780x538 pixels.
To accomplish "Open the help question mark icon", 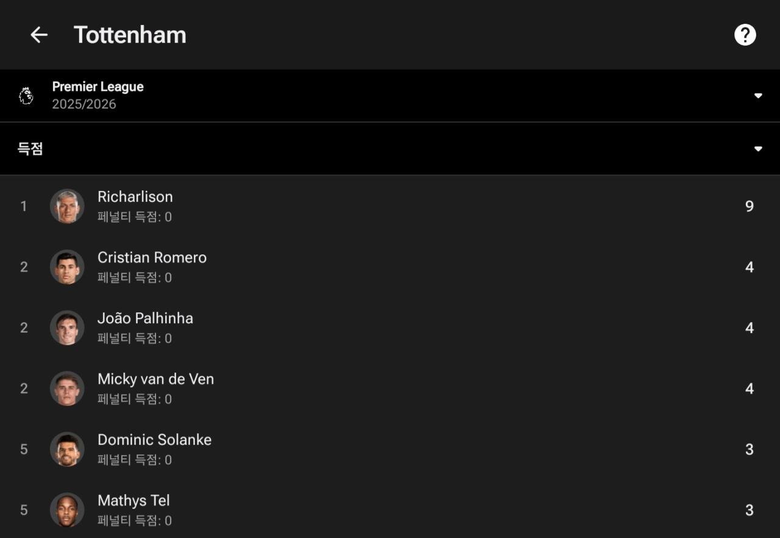I will 745,35.
